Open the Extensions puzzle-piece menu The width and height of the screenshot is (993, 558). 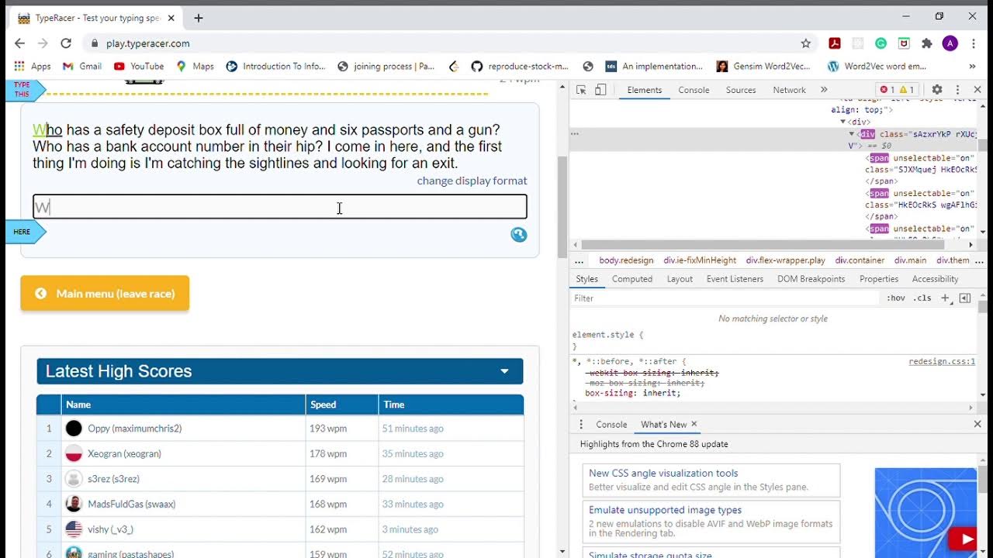point(927,43)
